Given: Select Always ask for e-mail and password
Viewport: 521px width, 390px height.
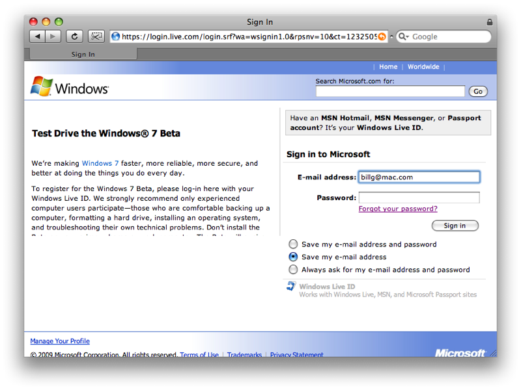Looking at the screenshot, I should (293, 269).
